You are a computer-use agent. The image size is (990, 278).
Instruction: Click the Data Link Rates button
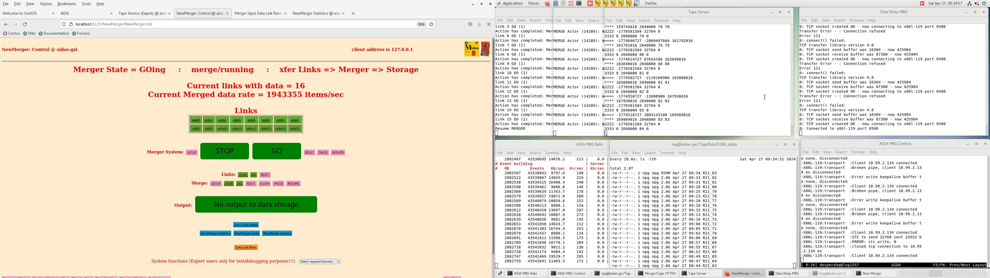(x=246, y=247)
